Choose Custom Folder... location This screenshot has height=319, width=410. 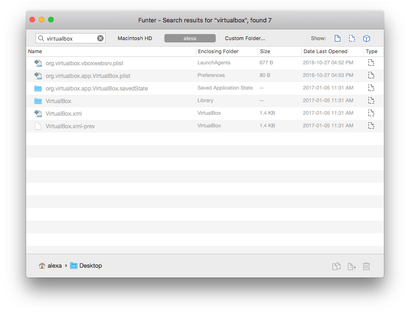(245, 38)
